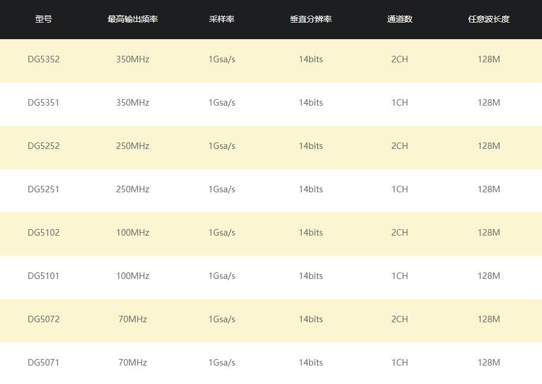Click 1CH in the DG5351 row

tap(400, 103)
